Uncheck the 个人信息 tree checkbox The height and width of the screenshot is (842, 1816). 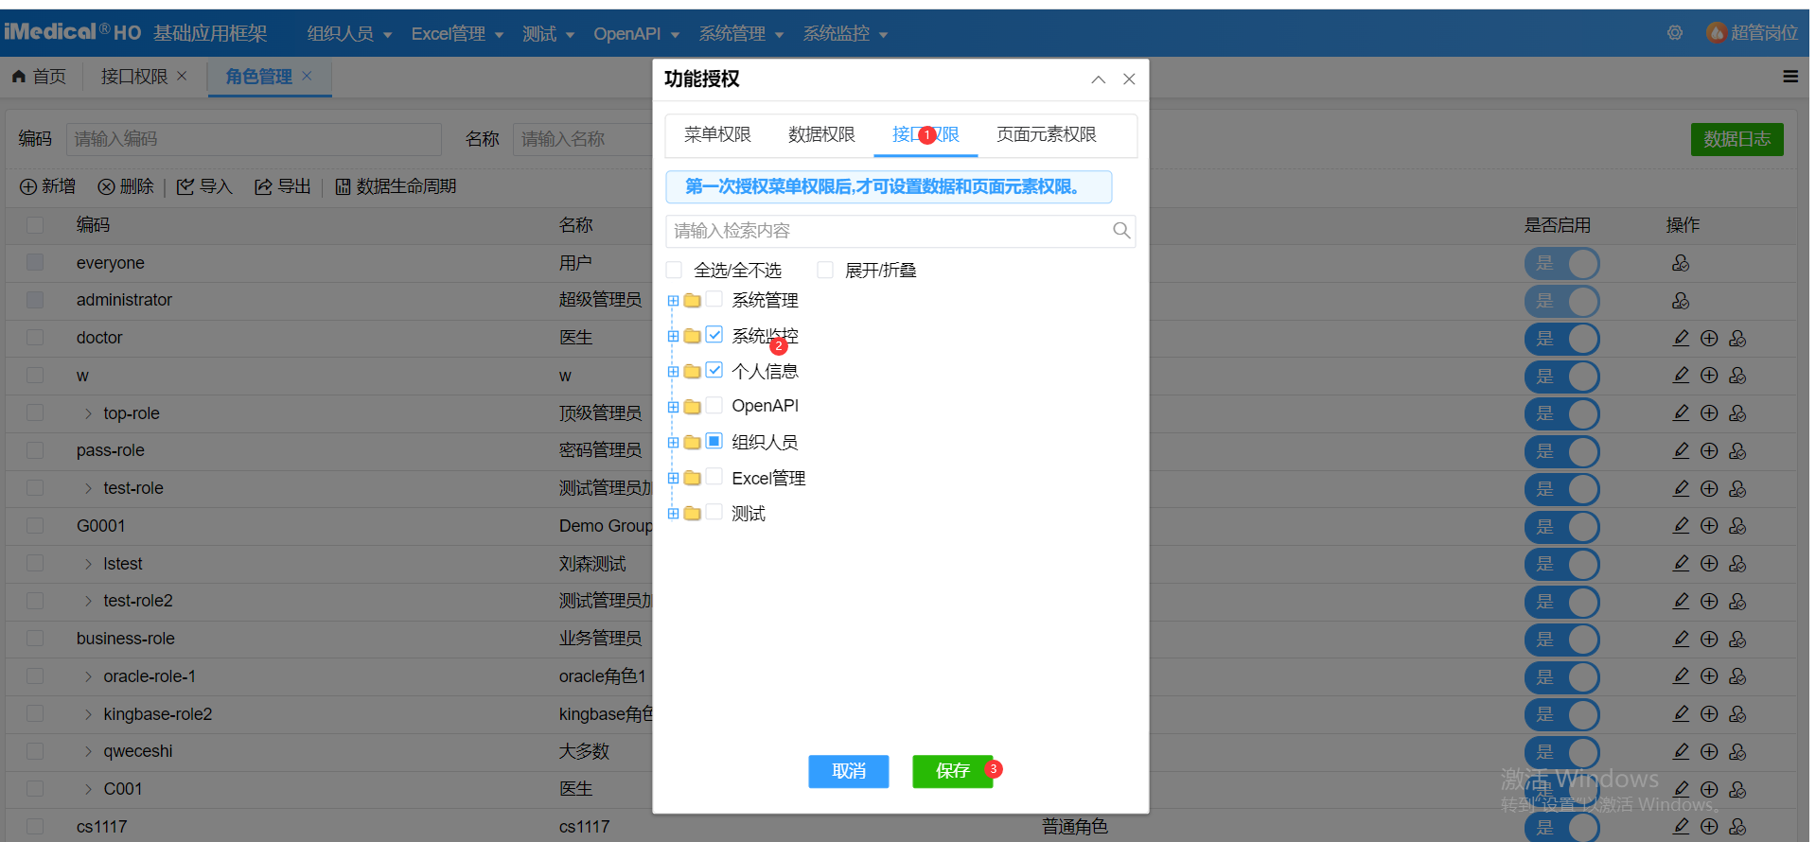[x=714, y=370]
